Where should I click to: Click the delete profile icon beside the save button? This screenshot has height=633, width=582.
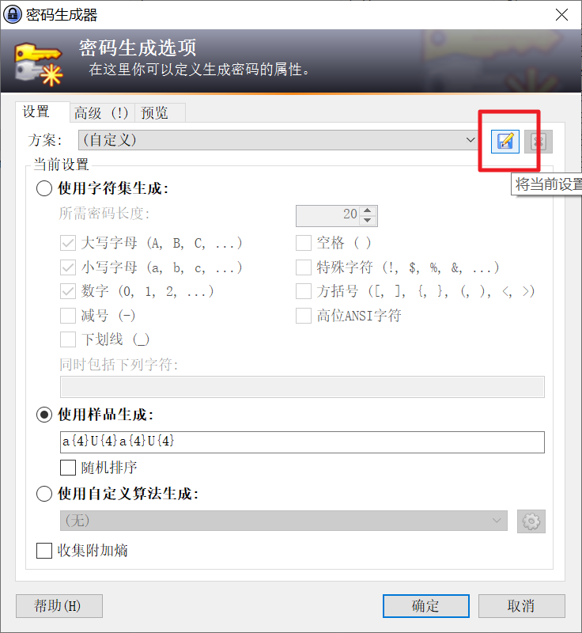pyautogui.click(x=539, y=142)
